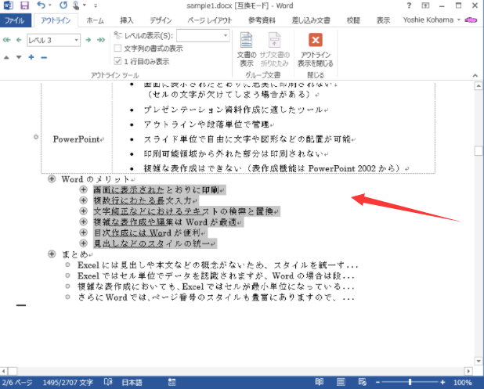Switch to the 表示 tab

[x=383, y=20]
